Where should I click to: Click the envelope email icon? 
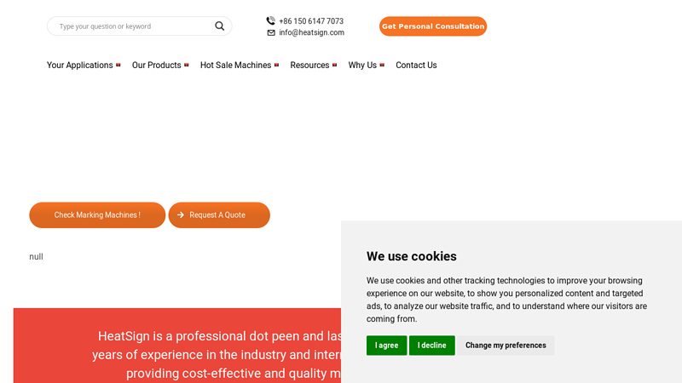pos(271,32)
